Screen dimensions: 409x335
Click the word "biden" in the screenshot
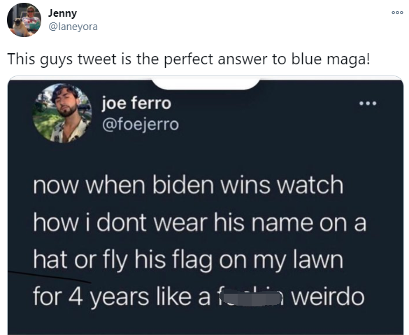click(x=183, y=185)
